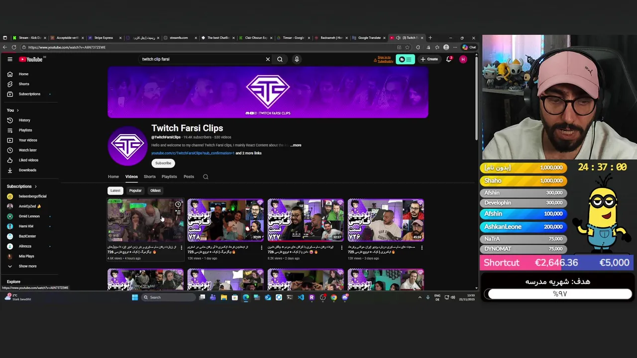
Task: Select the Oldest sort chip
Action: pos(155,190)
